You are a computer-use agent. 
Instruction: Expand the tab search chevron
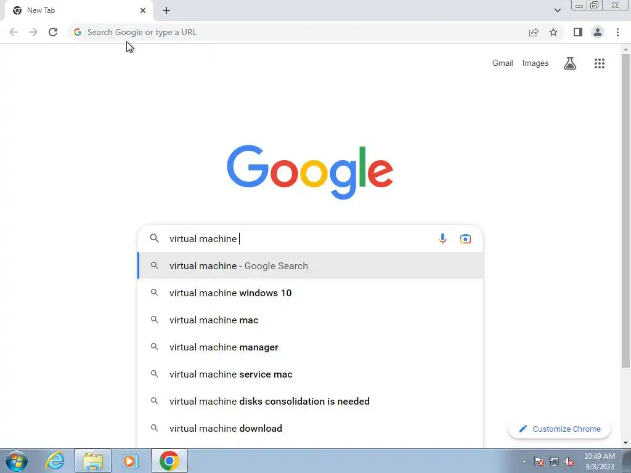[x=557, y=10]
